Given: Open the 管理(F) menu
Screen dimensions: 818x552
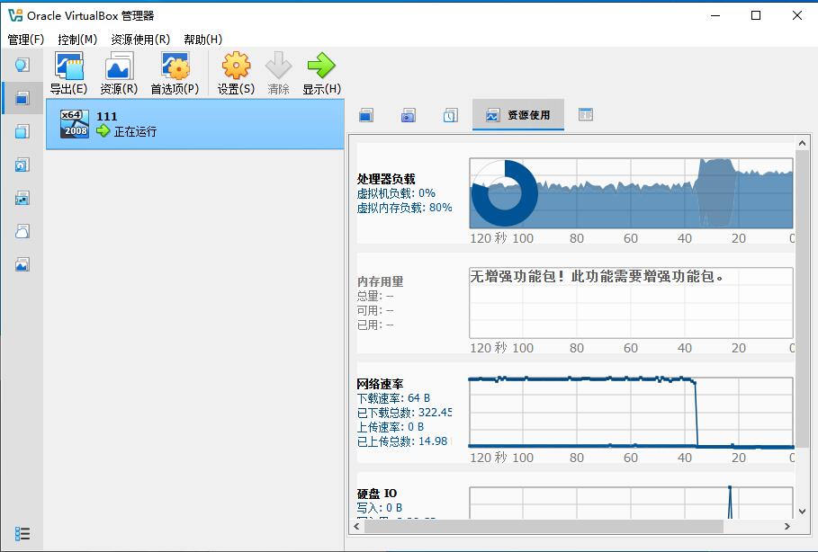Looking at the screenshot, I should [26, 40].
